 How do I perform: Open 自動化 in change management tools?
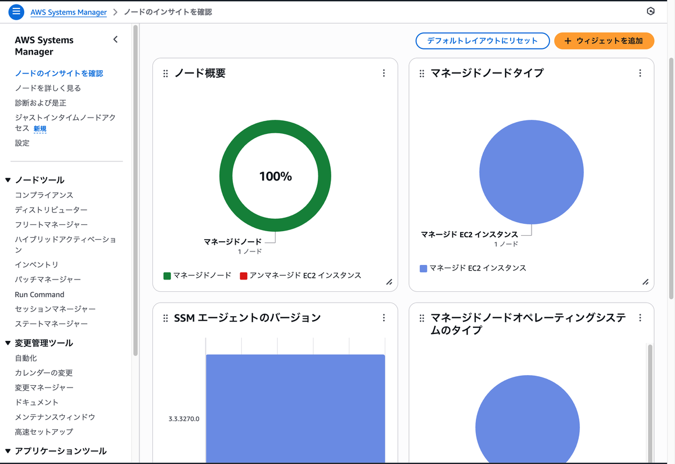[x=26, y=358]
